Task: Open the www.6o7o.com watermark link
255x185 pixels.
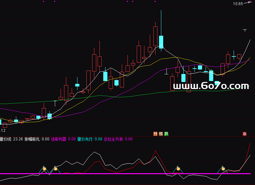Action: (211, 85)
